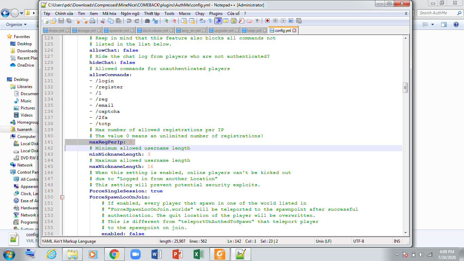Open Find with the binoculars icon
Image resolution: width=464 pixels, height=261 pixels.
(147, 21)
